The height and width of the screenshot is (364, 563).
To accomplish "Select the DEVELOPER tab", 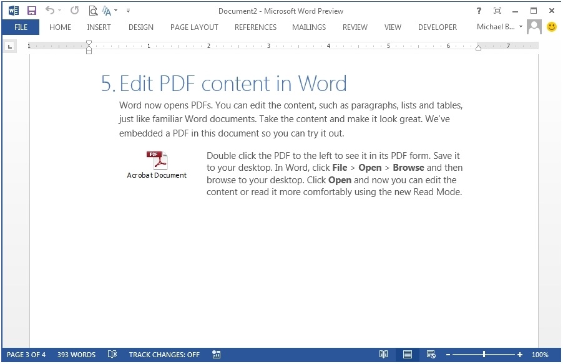I will (438, 27).
